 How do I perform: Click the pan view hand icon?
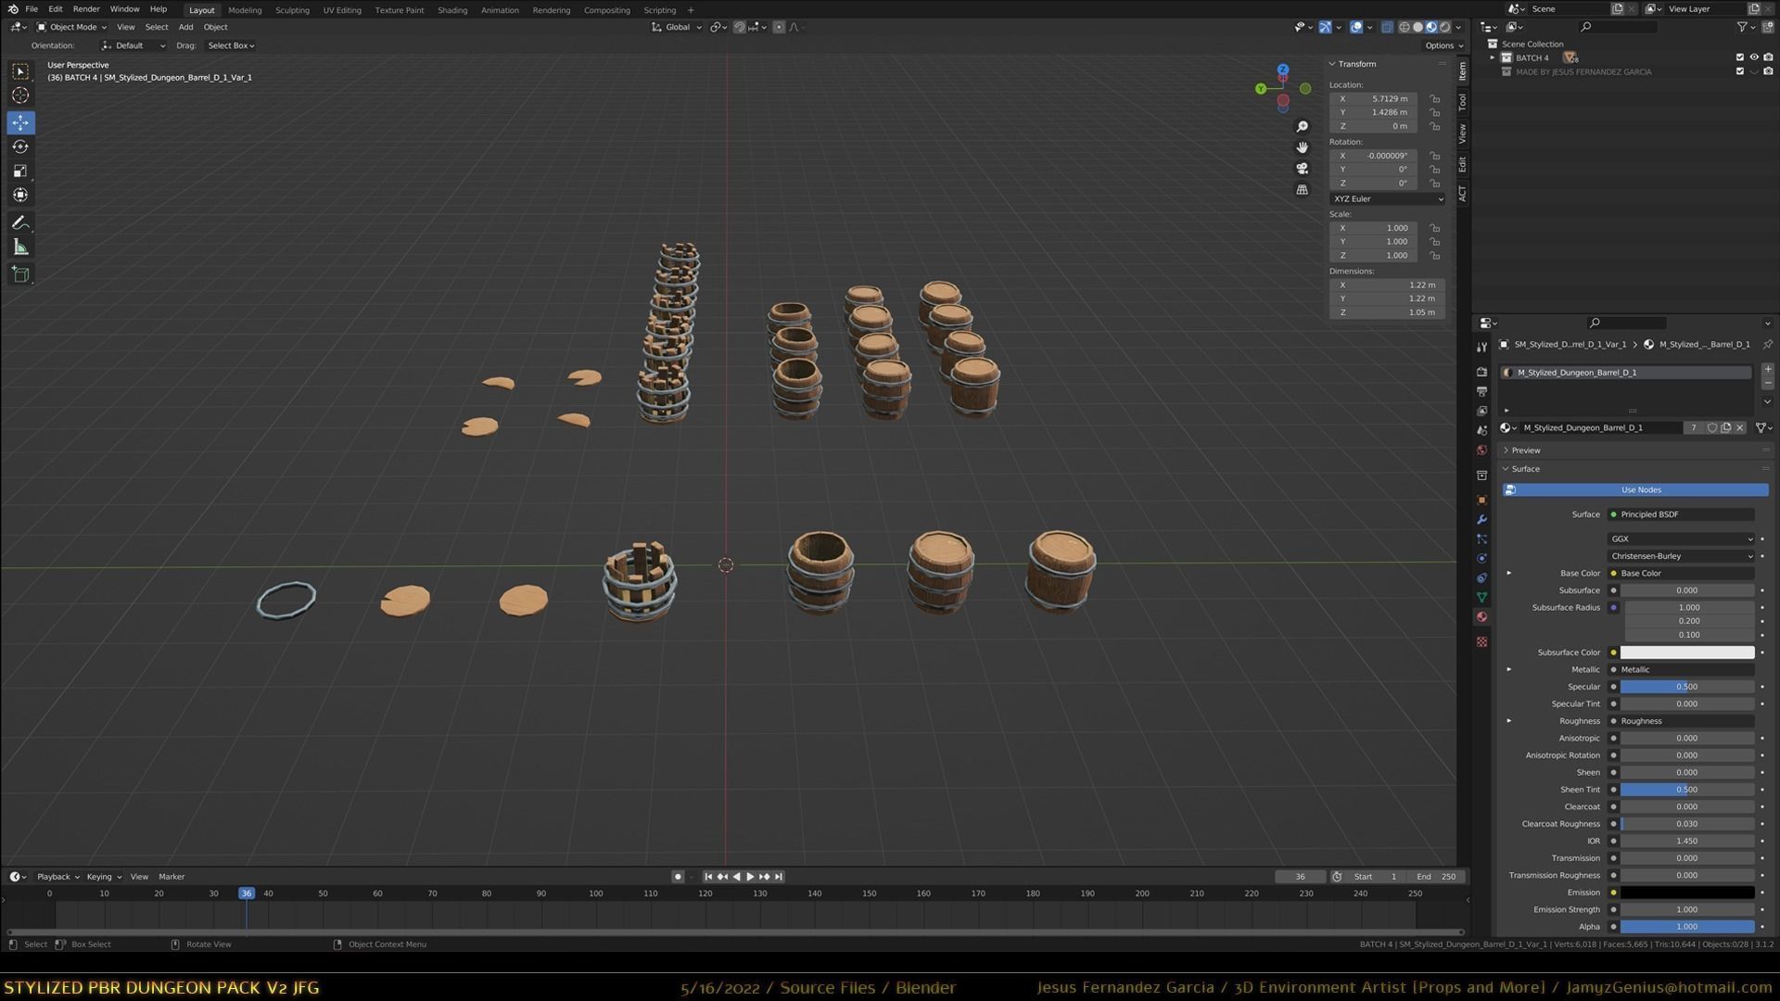[1303, 147]
